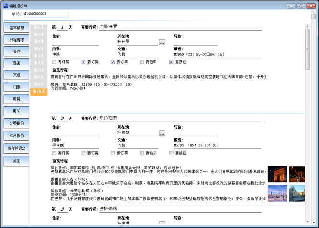Open the 行程要求 section
This screenshot has height=228, width=319.
16,40
